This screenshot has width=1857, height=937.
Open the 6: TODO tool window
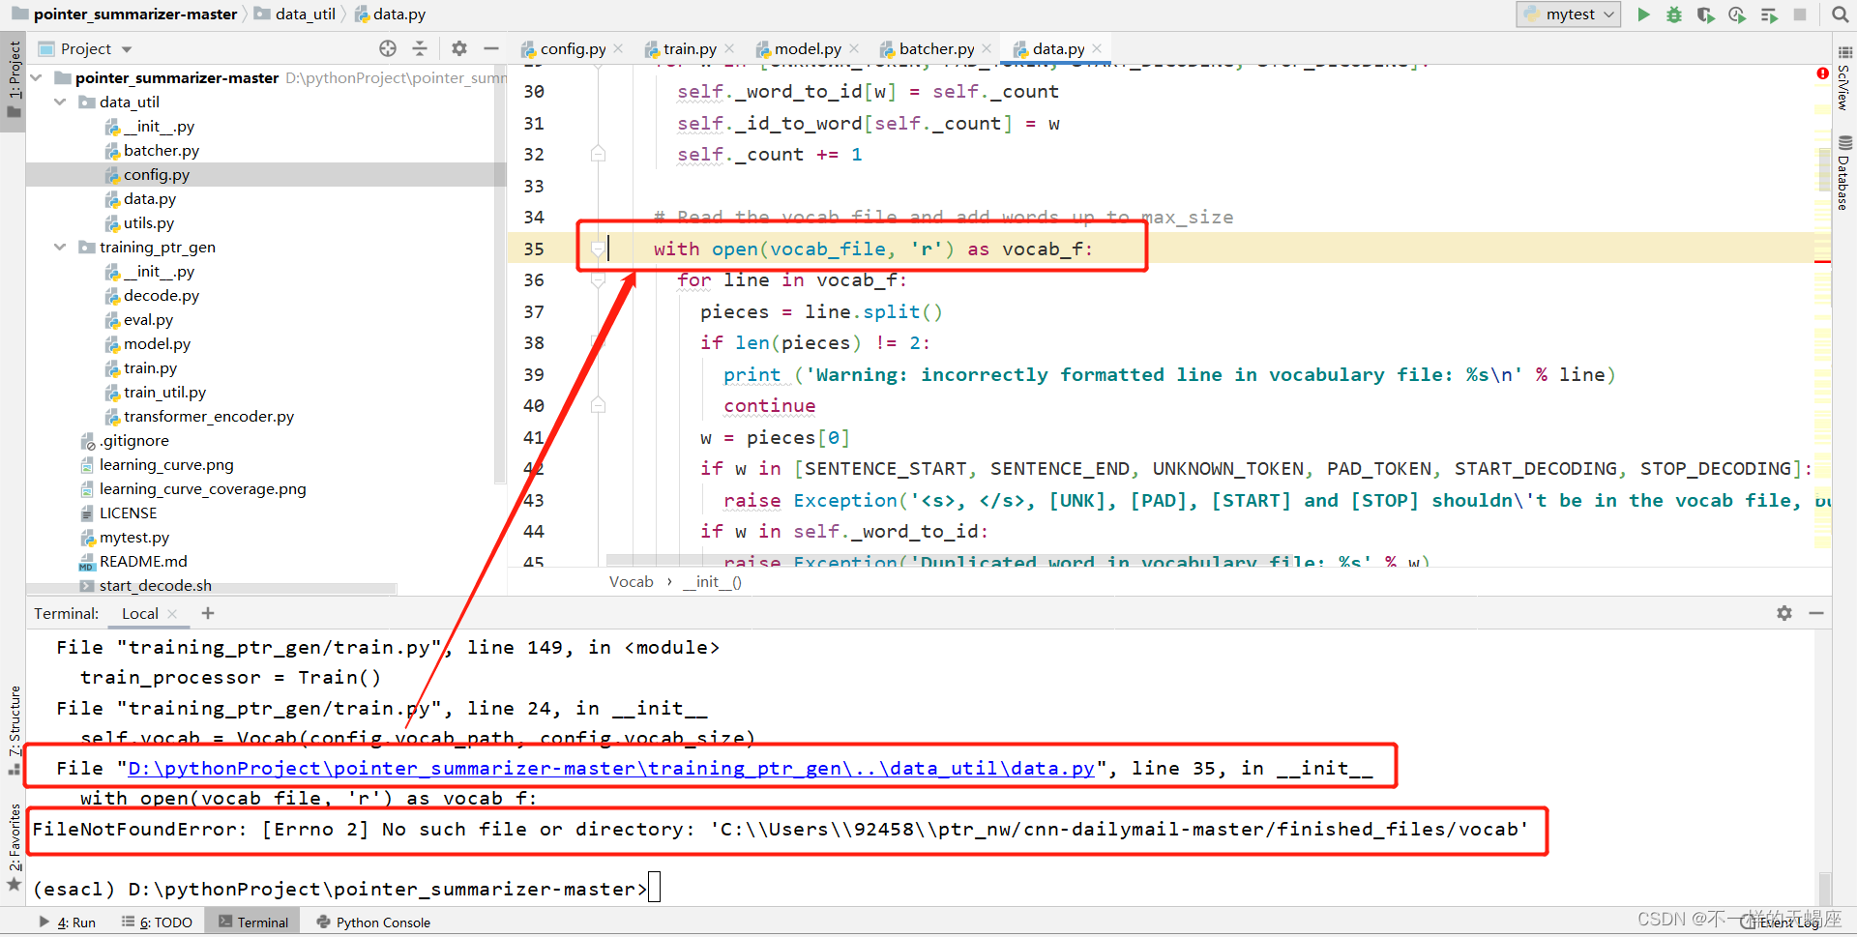tap(158, 922)
